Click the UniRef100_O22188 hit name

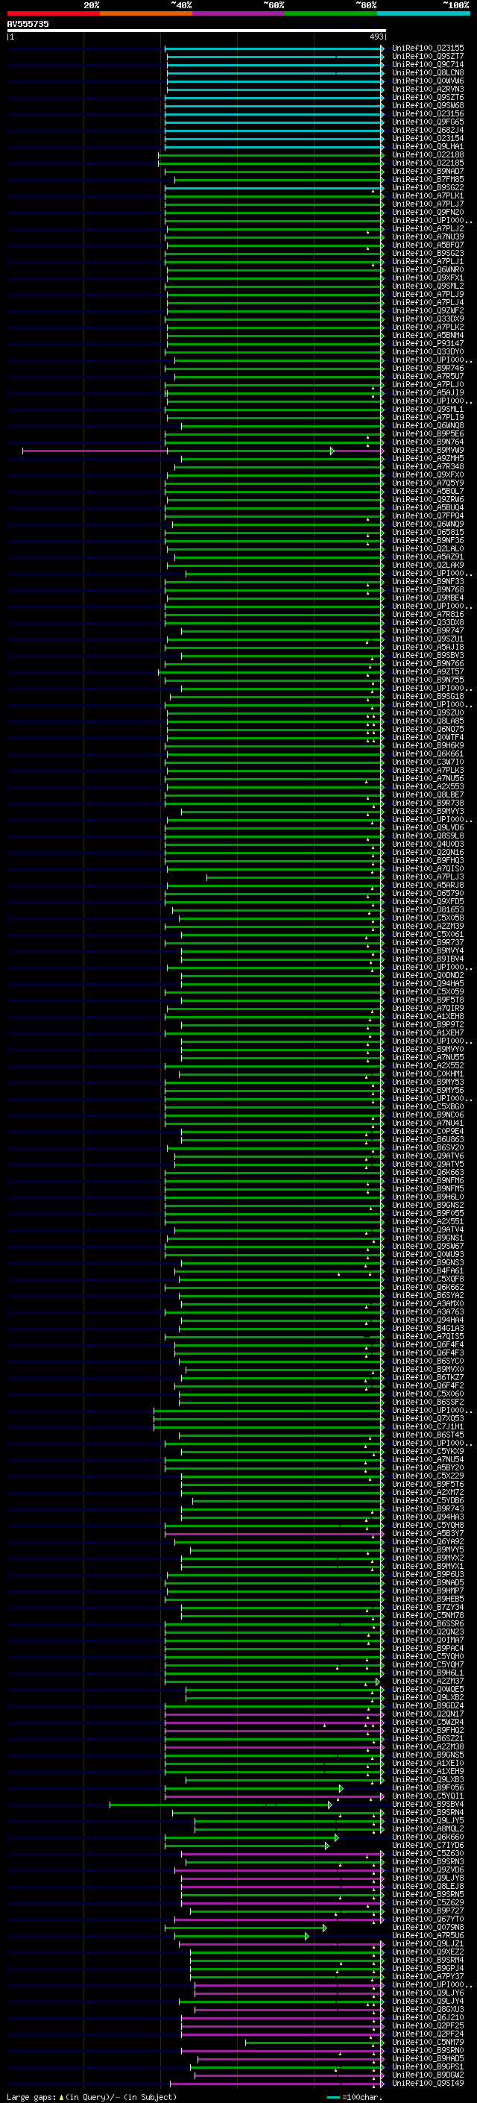point(428,155)
